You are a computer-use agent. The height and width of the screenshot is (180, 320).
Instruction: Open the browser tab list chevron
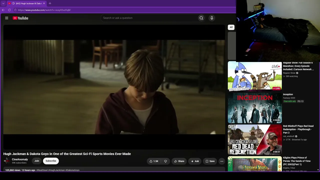pos(3,3)
